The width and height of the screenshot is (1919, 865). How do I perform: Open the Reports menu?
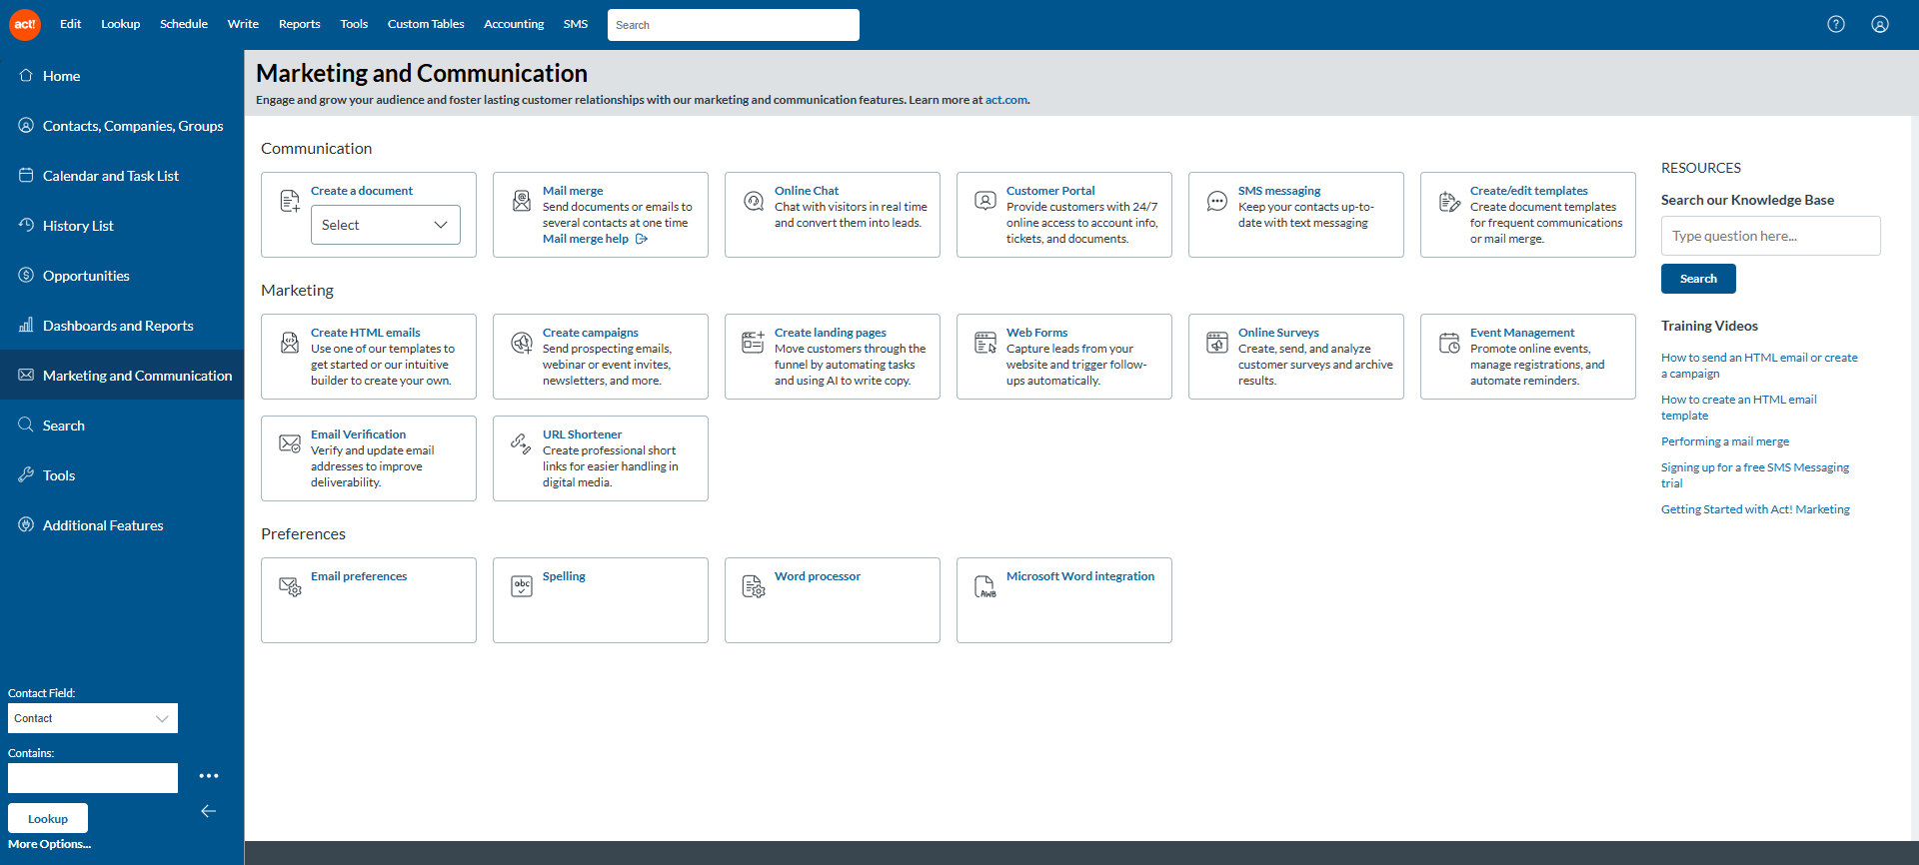300,24
